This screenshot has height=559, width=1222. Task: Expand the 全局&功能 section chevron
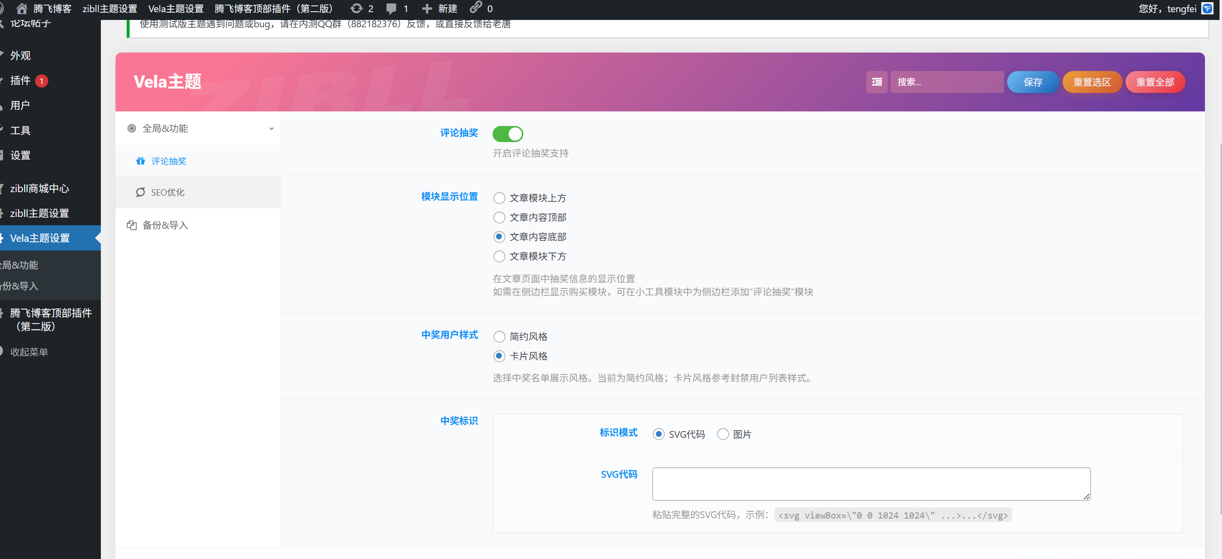coord(271,128)
